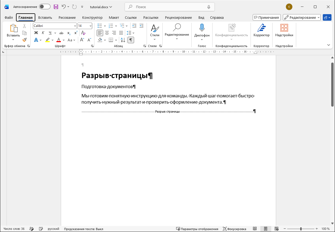Image resolution: width=335 pixels, height=232 pixels.
Task: Click the superscript x² icon
Action: 76,33
